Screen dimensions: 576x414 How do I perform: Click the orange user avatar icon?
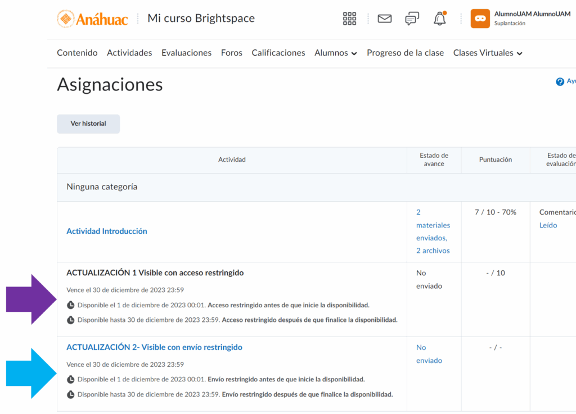pyautogui.click(x=480, y=19)
